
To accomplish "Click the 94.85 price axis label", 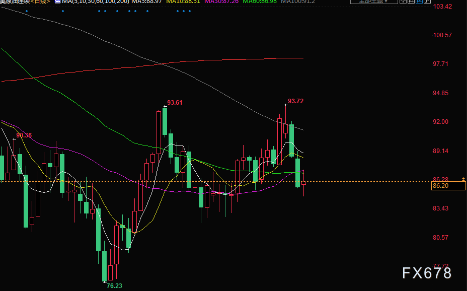I will [440, 93].
